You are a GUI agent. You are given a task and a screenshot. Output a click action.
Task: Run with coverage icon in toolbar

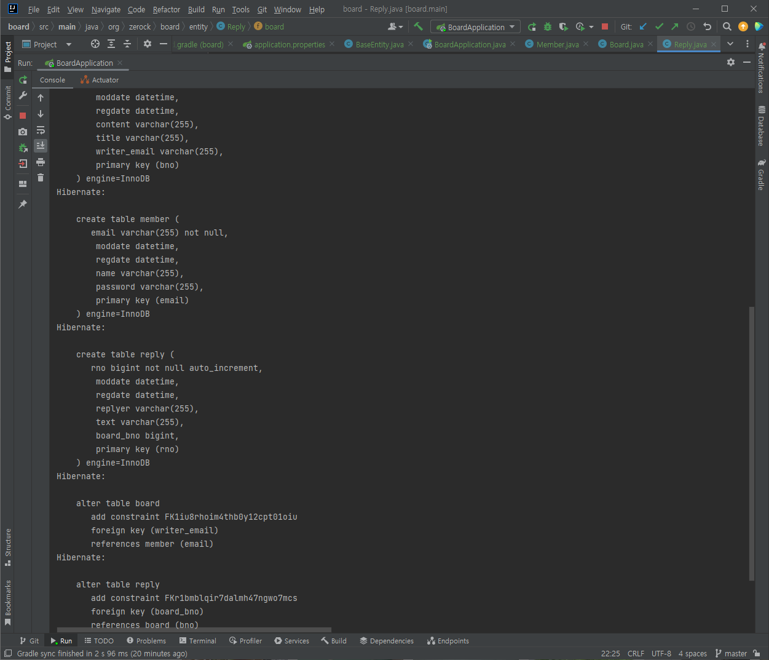point(564,26)
